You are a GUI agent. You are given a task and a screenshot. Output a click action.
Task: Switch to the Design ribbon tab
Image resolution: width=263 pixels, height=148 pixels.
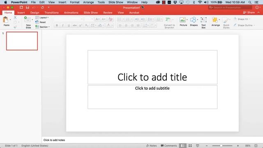coord(35,13)
